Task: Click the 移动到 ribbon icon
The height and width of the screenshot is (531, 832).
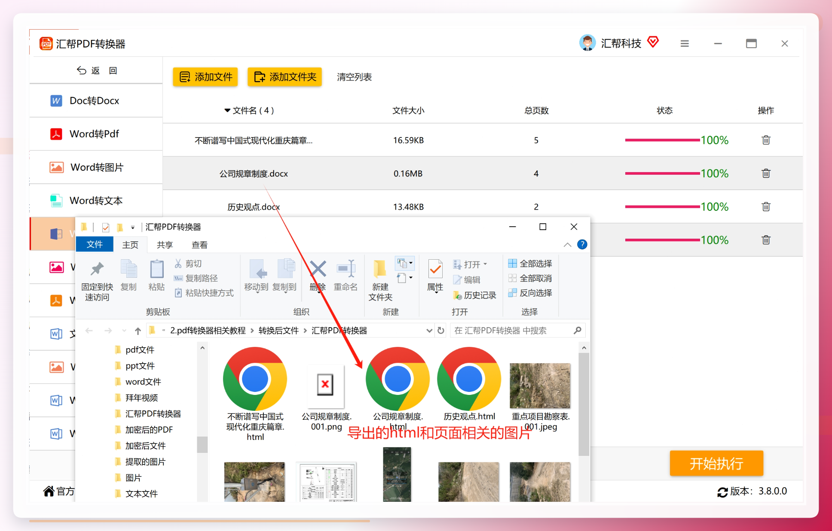Action: pos(258,269)
